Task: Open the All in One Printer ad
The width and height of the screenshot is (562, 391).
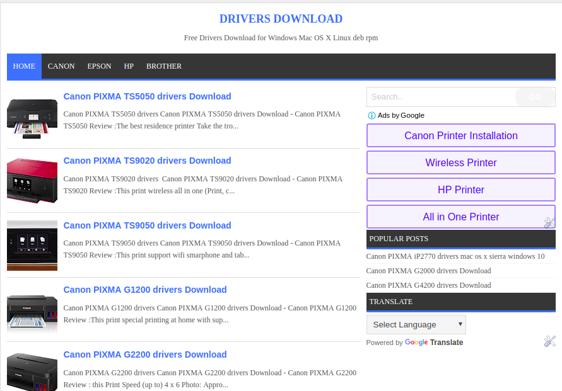Action: click(461, 217)
